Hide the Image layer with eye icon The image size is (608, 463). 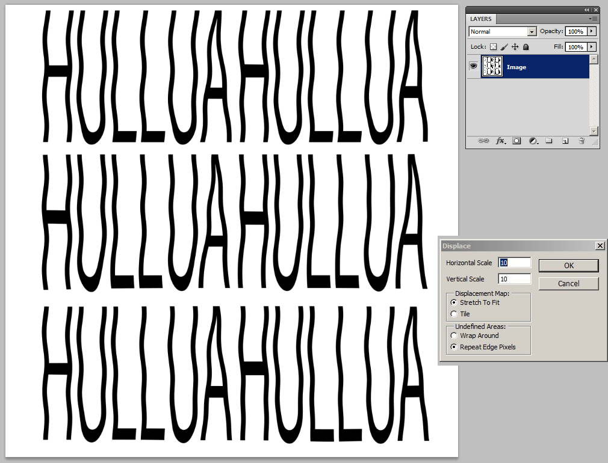click(473, 66)
